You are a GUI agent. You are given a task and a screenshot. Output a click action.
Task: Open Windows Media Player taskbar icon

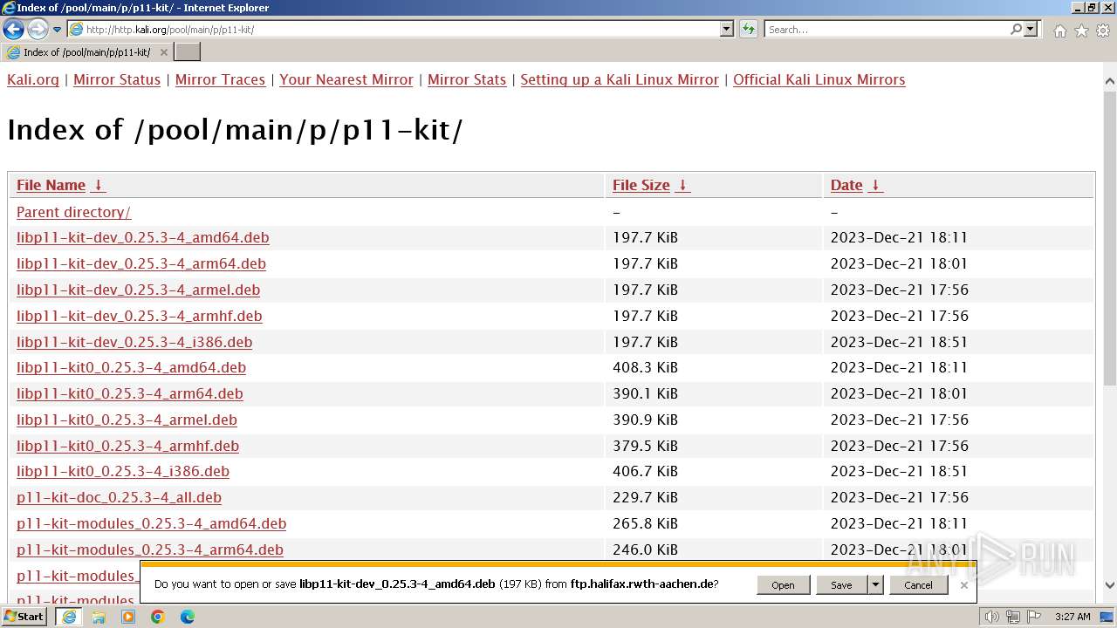[x=128, y=617]
